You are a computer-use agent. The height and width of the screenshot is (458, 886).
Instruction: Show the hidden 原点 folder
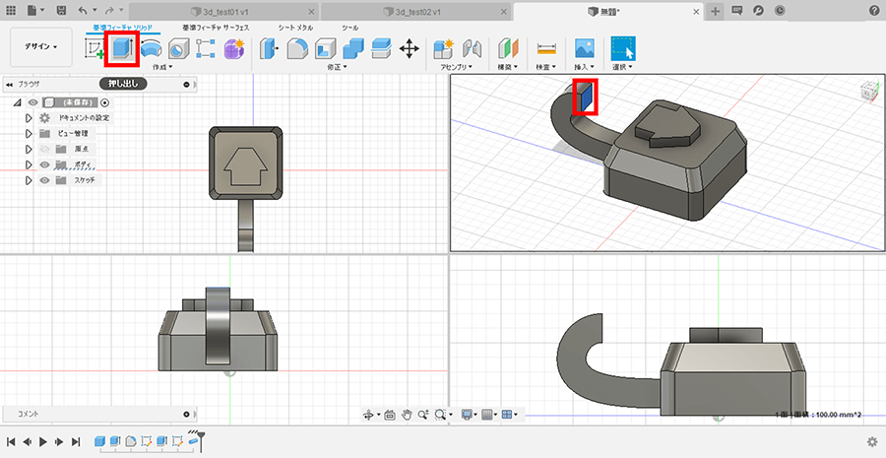tap(45, 149)
